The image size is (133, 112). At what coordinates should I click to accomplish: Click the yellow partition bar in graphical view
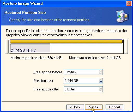(66, 41)
